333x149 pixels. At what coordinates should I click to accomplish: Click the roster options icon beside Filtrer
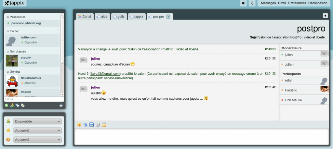click(61, 105)
